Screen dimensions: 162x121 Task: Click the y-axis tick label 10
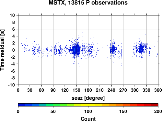pyautogui.click(x=12, y=15)
